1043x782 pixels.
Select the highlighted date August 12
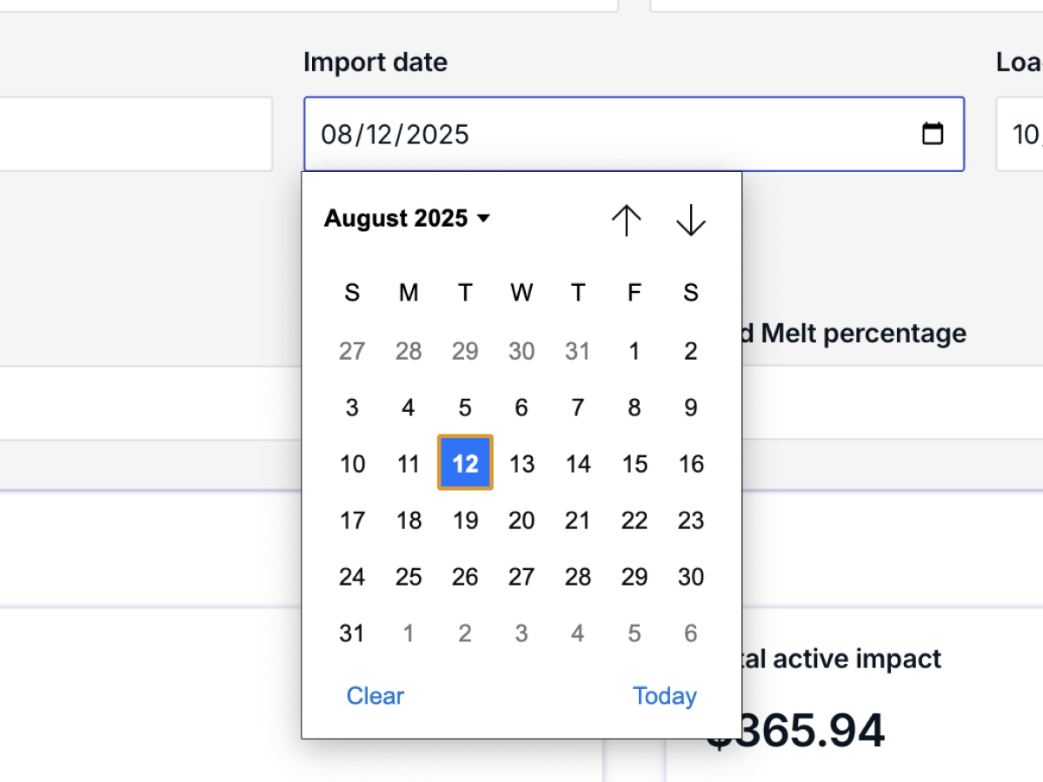tap(465, 463)
